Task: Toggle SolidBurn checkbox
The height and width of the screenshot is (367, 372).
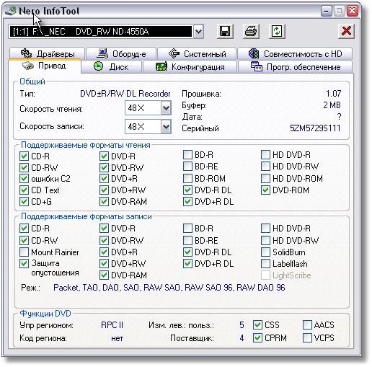Action: (x=265, y=252)
